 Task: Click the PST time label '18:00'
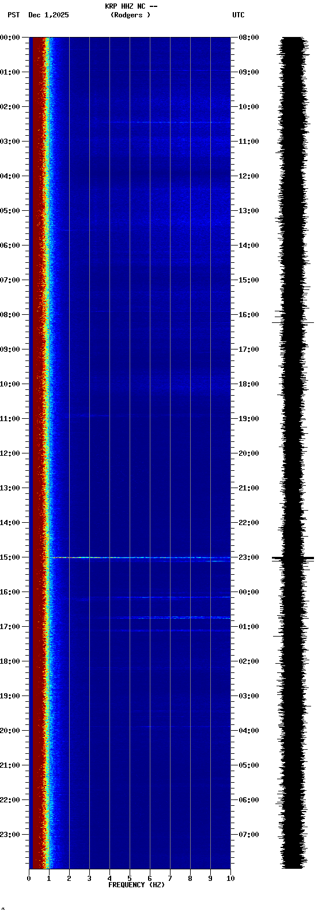pos(10,661)
